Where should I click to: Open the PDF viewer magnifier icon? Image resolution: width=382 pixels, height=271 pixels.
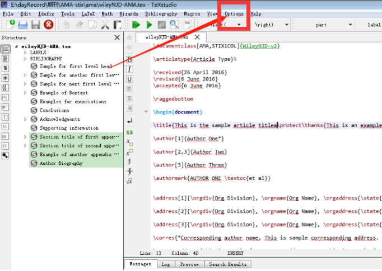point(174,25)
